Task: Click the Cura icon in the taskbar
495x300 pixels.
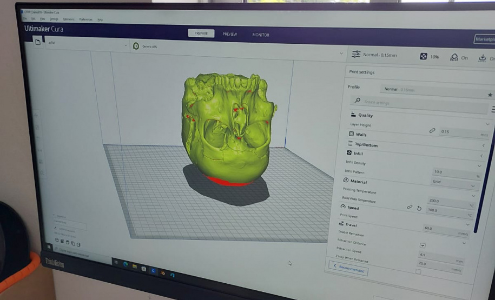Action: 153,271
